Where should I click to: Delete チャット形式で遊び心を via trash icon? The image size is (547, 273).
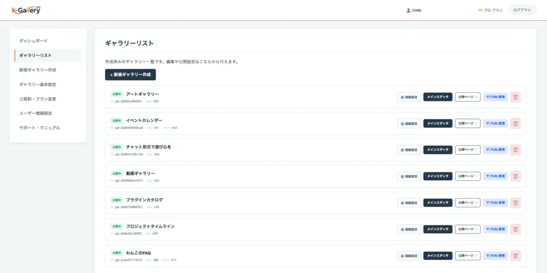click(x=515, y=150)
